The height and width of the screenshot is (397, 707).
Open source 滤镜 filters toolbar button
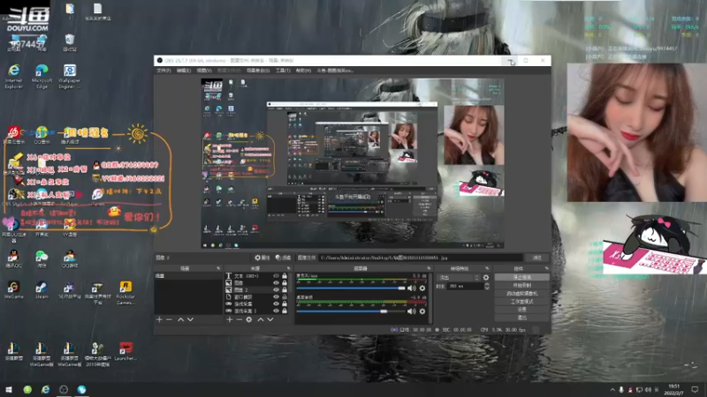(283, 258)
